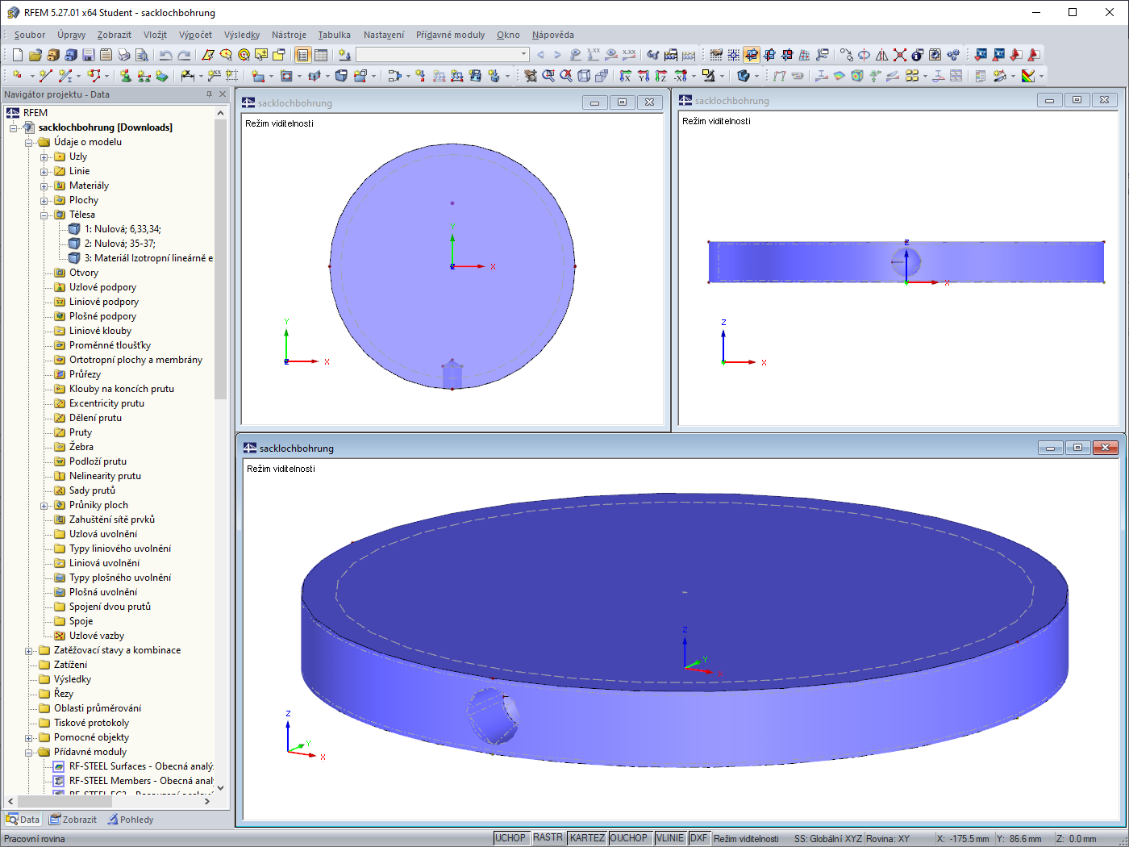Open the Soubor menu
Viewport: 1129px width, 847px height.
pos(30,35)
